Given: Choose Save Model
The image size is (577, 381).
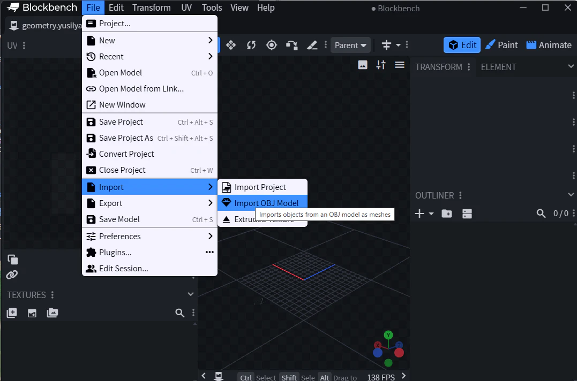Looking at the screenshot, I should pos(150,219).
